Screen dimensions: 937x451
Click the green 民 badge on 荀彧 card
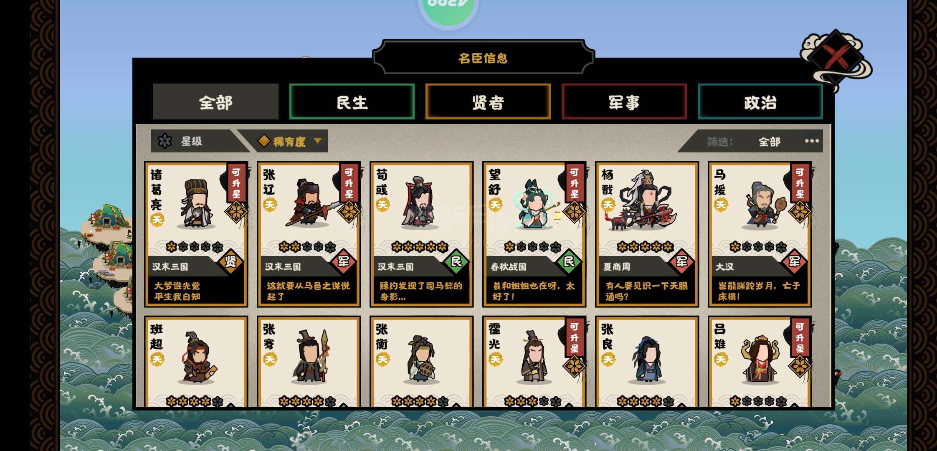click(456, 262)
